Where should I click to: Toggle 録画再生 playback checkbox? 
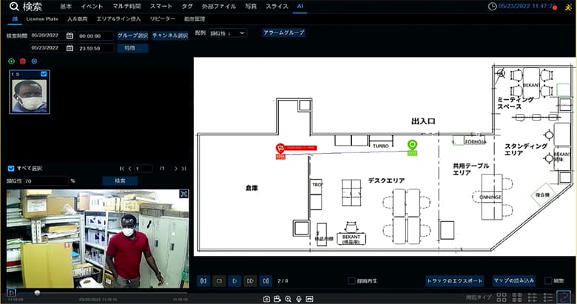tap(351, 281)
